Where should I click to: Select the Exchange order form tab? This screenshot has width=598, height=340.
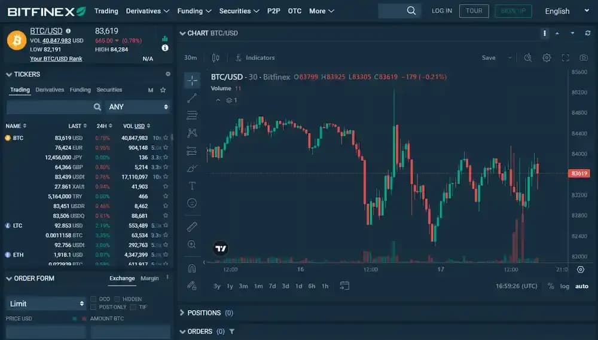coord(122,278)
